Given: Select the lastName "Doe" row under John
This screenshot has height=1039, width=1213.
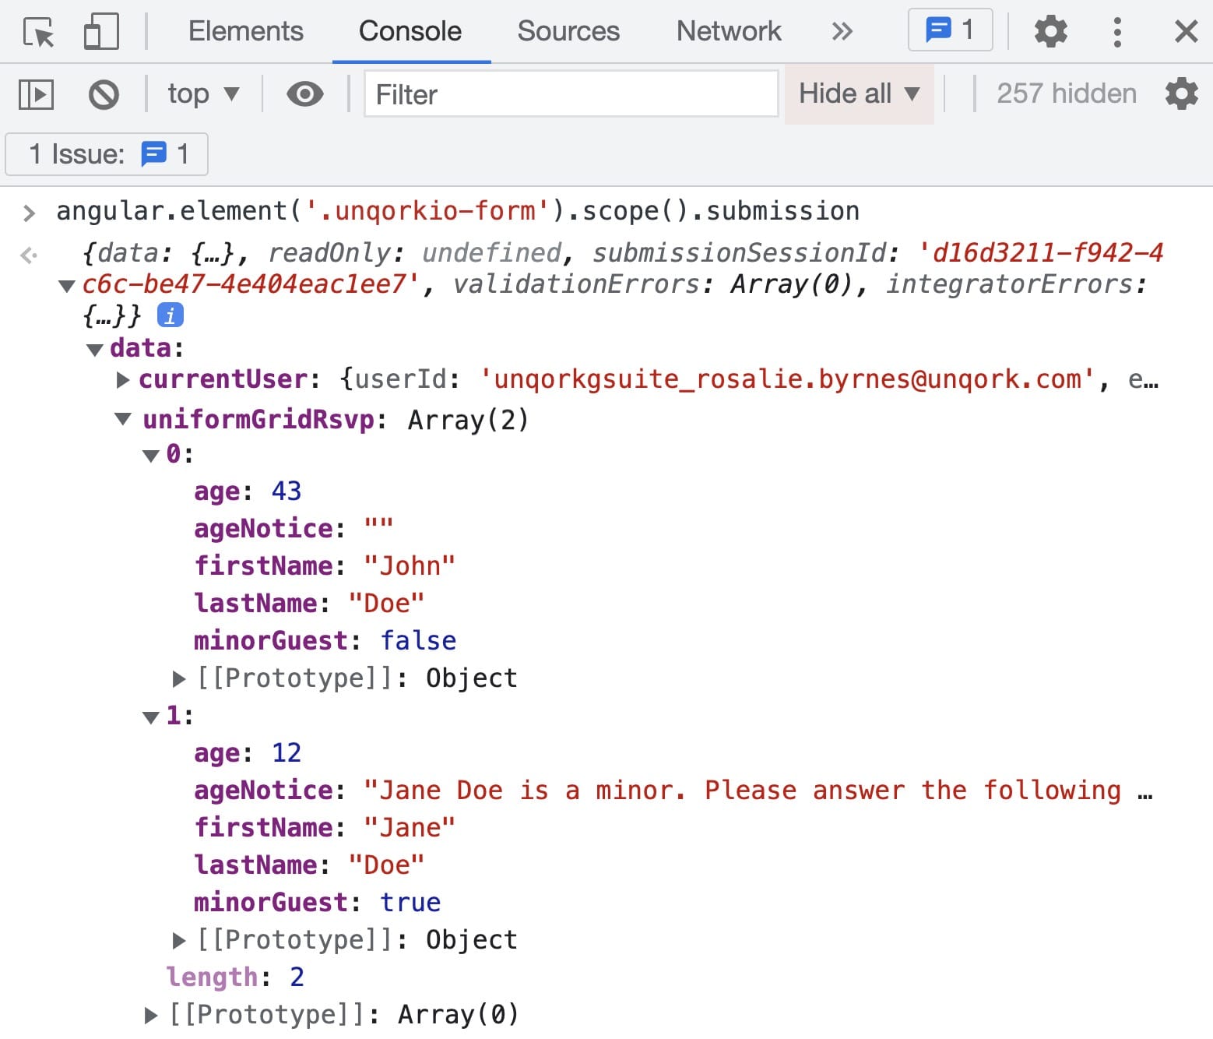Looking at the screenshot, I should point(309,603).
